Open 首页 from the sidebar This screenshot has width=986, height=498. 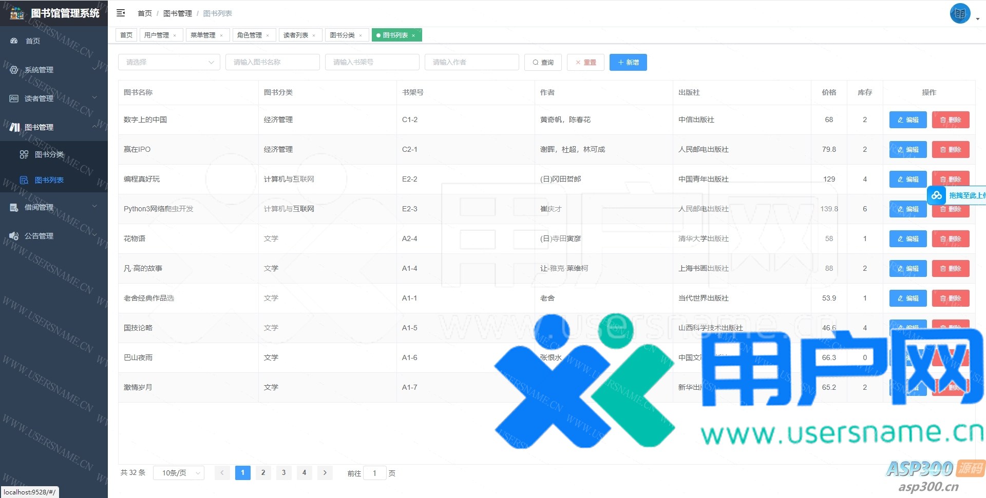(33, 41)
